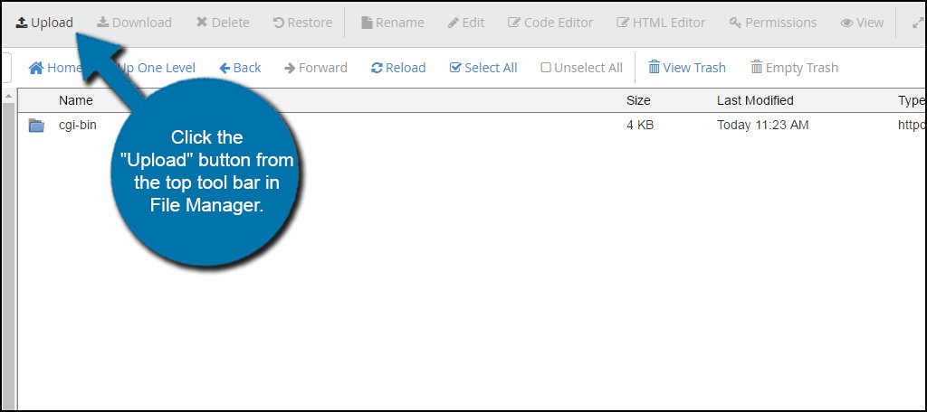Click Unselect All to clear selection
The height and width of the screenshot is (412, 927).
(x=582, y=68)
